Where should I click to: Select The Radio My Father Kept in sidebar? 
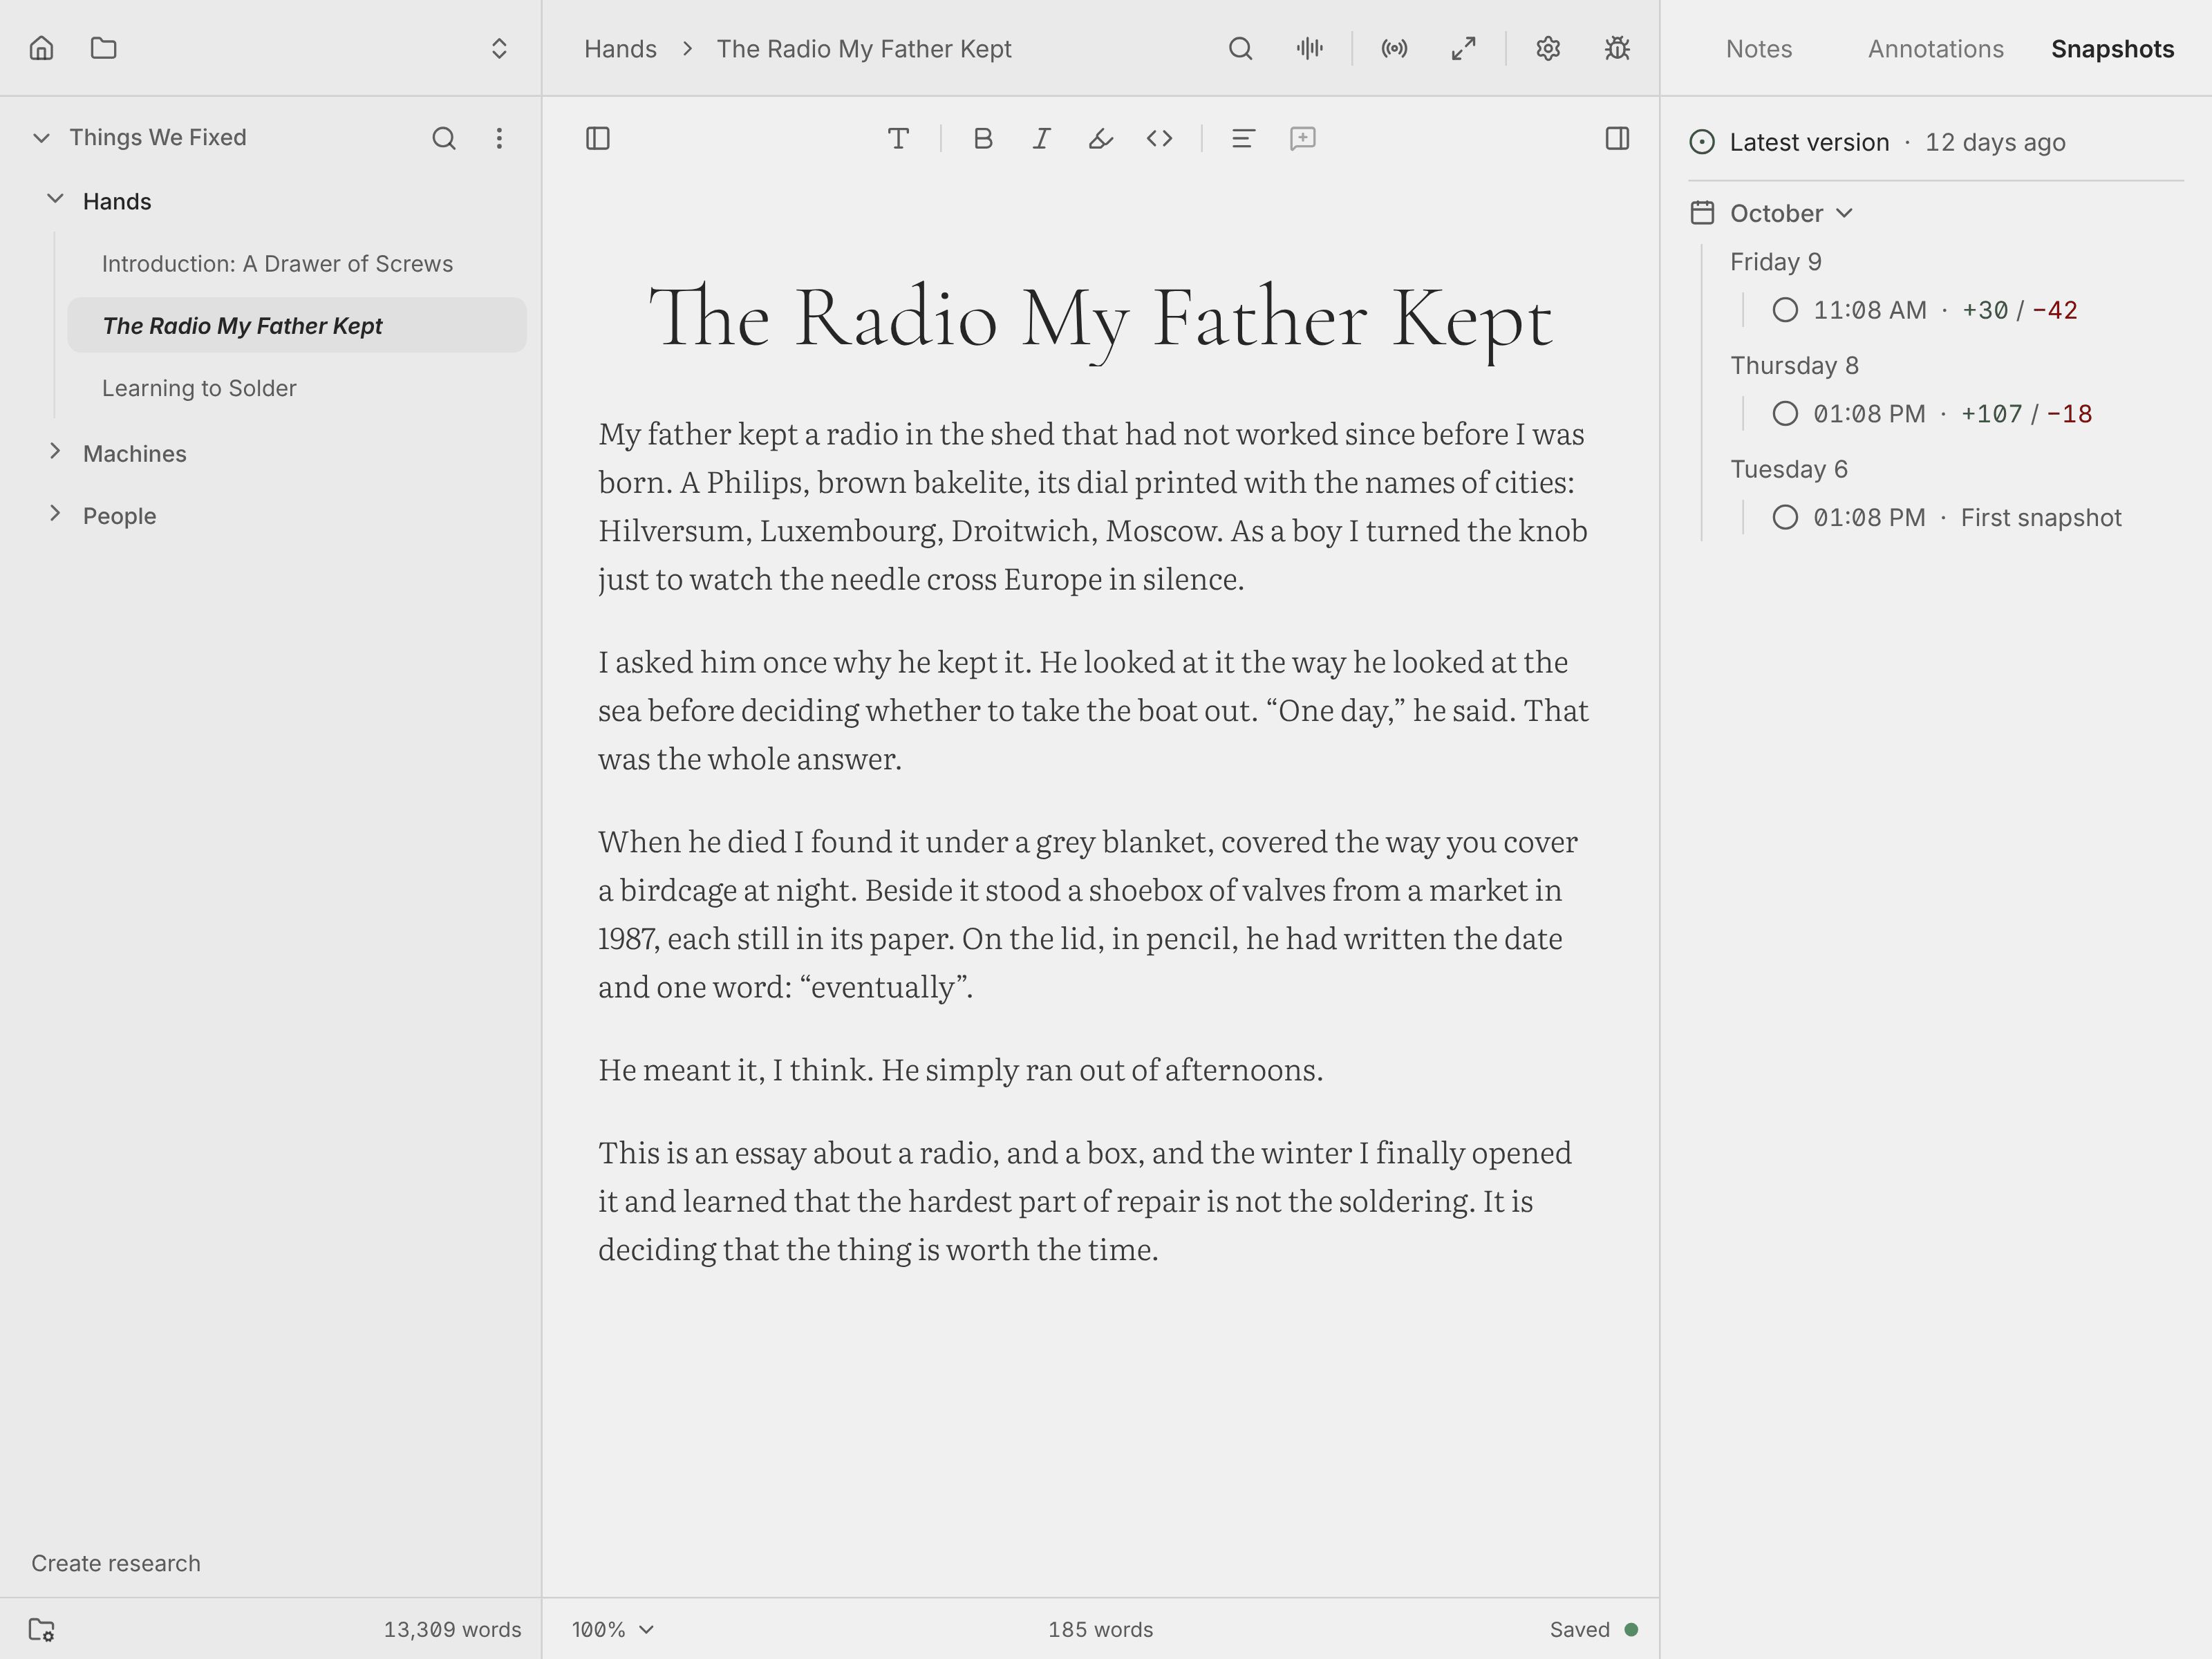[297, 325]
